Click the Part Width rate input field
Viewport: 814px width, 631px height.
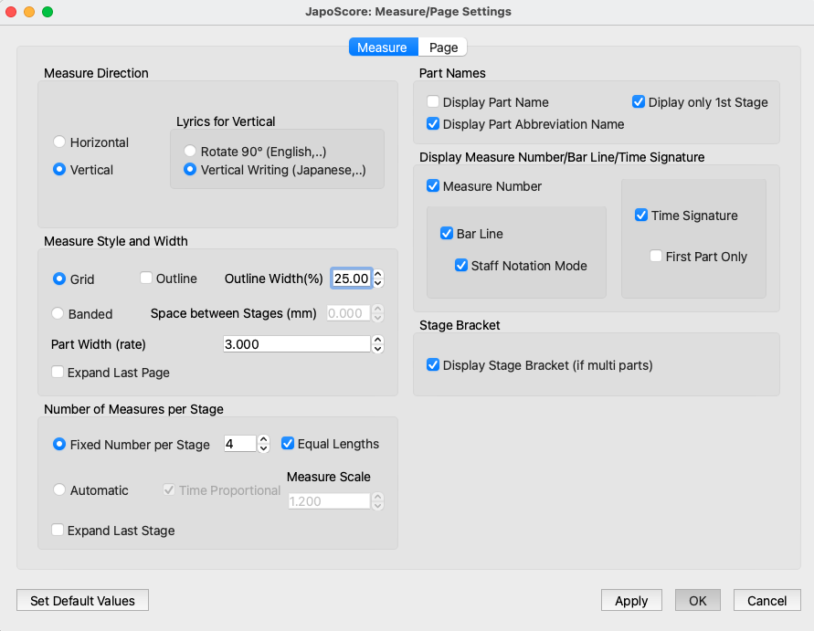coord(296,344)
